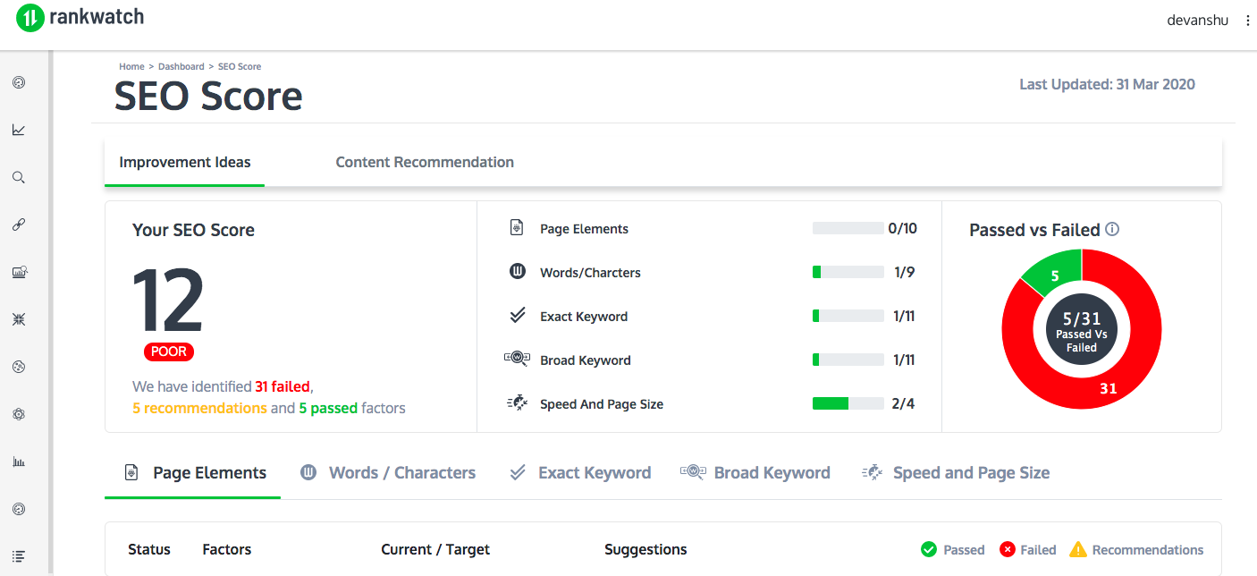
Task: Open the list icon at sidebar bottom
Action: pos(18,556)
